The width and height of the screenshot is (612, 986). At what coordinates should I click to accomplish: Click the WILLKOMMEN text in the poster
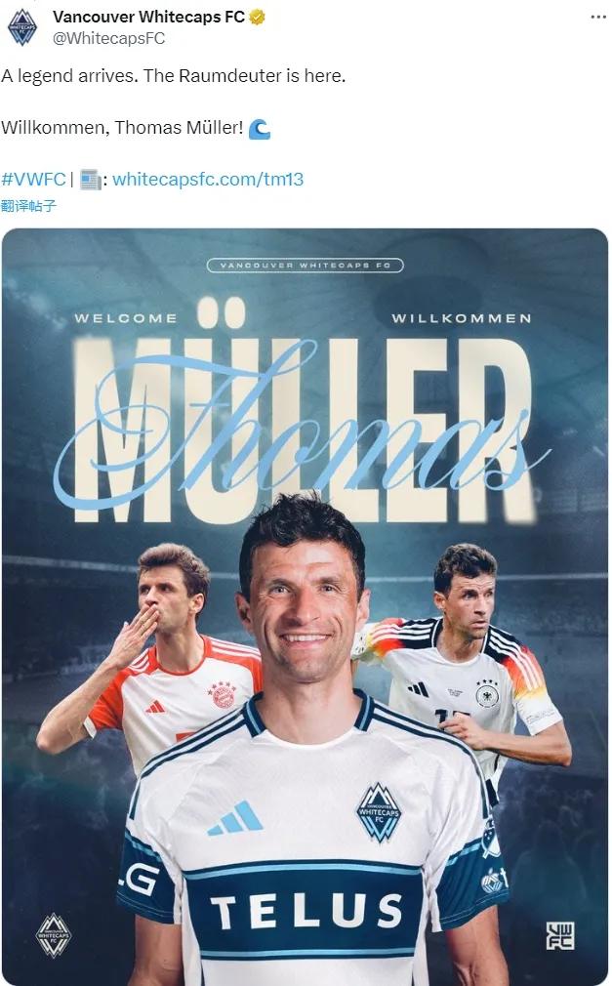[x=462, y=319]
